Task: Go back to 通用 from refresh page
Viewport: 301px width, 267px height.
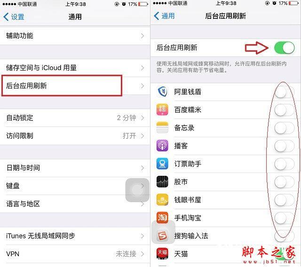Action: (x=164, y=16)
